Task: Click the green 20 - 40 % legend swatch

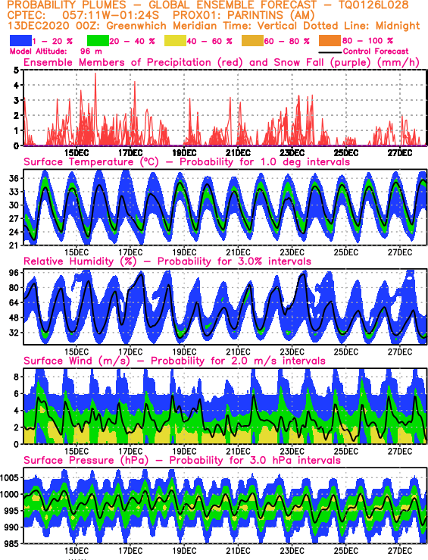Action: [98, 41]
